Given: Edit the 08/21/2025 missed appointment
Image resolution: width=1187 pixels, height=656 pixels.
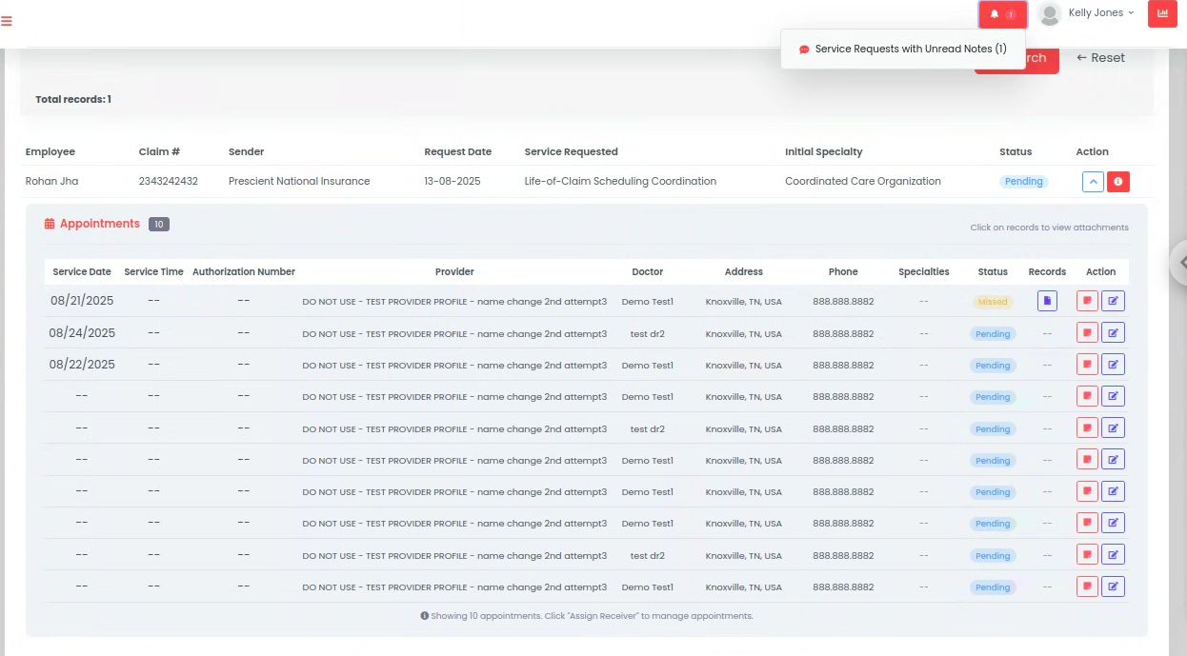Looking at the screenshot, I should (1113, 301).
